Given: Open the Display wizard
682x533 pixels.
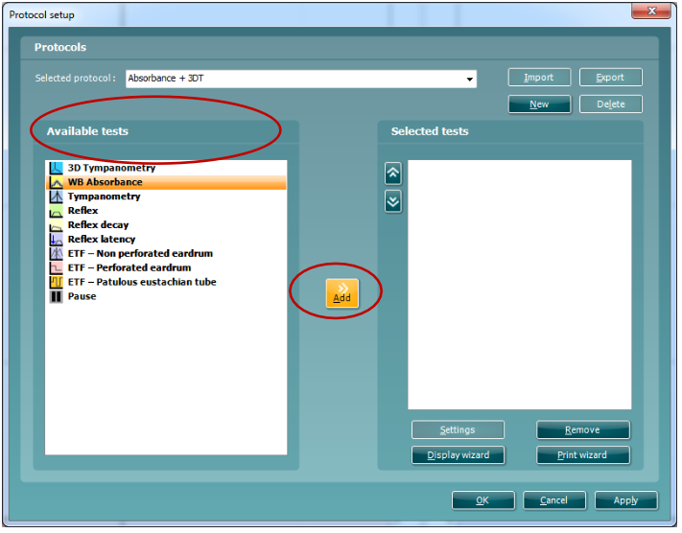Looking at the screenshot, I should [x=458, y=455].
